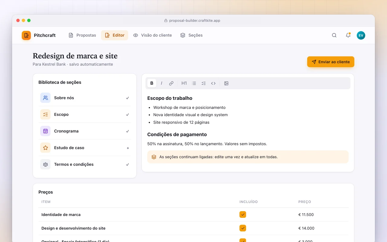Insert a bulleted list
This screenshot has width=387, height=242.
194,83
